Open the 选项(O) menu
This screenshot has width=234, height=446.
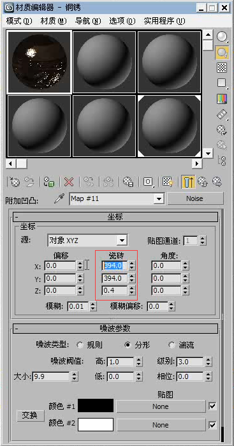click(122, 21)
